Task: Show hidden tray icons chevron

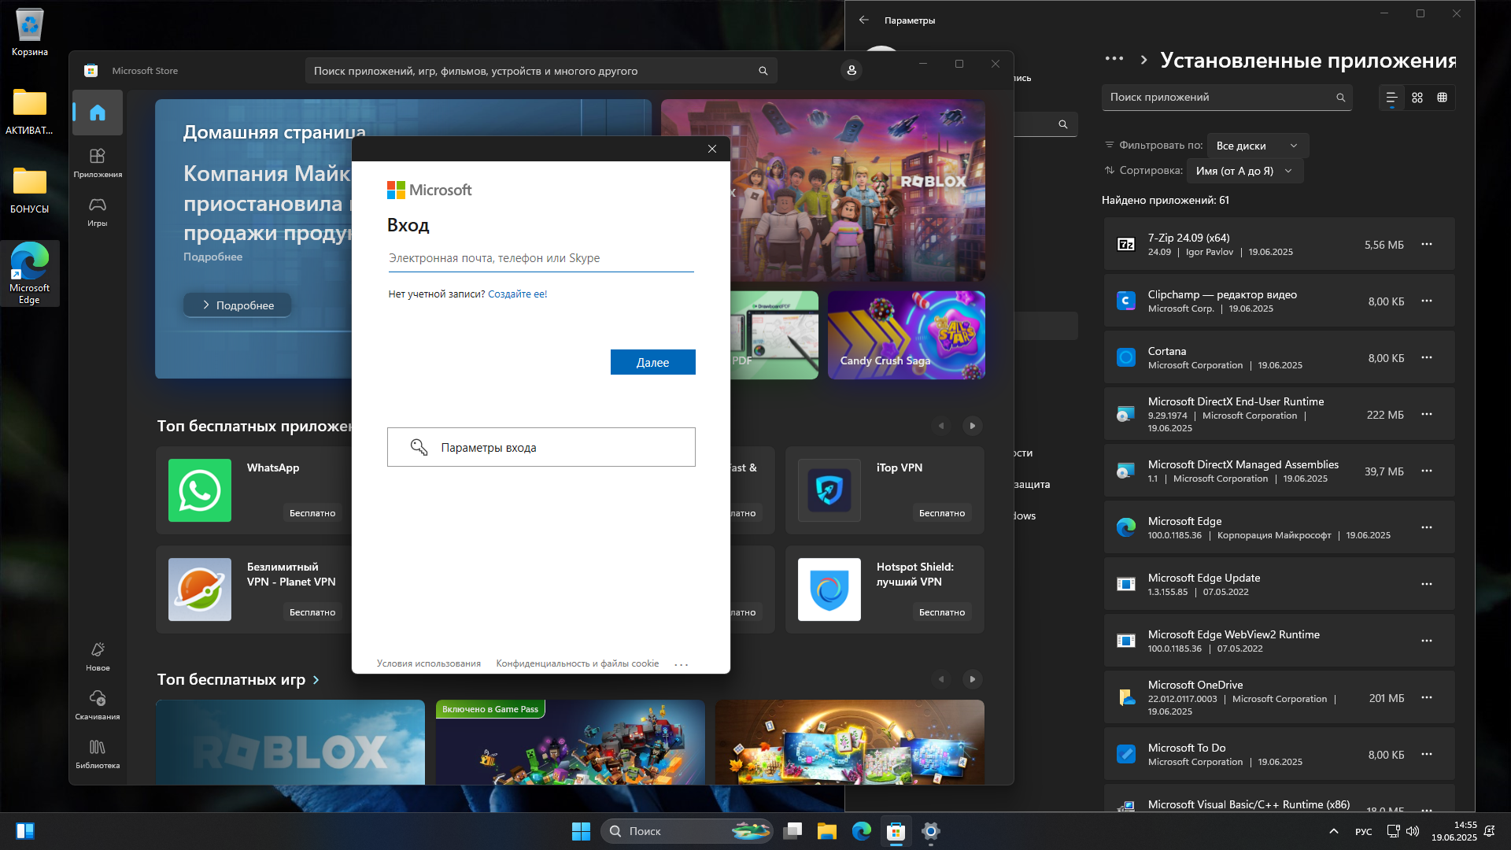Action: (1333, 831)
